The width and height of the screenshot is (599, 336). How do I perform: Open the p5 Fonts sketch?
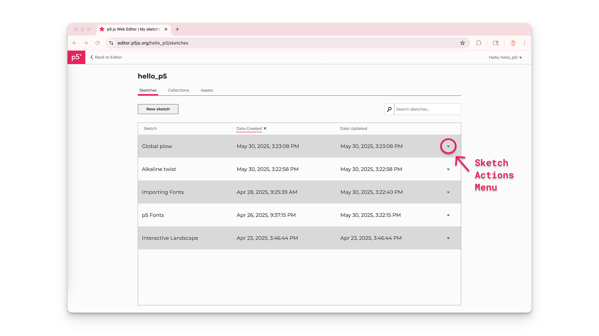coord(153,215)
